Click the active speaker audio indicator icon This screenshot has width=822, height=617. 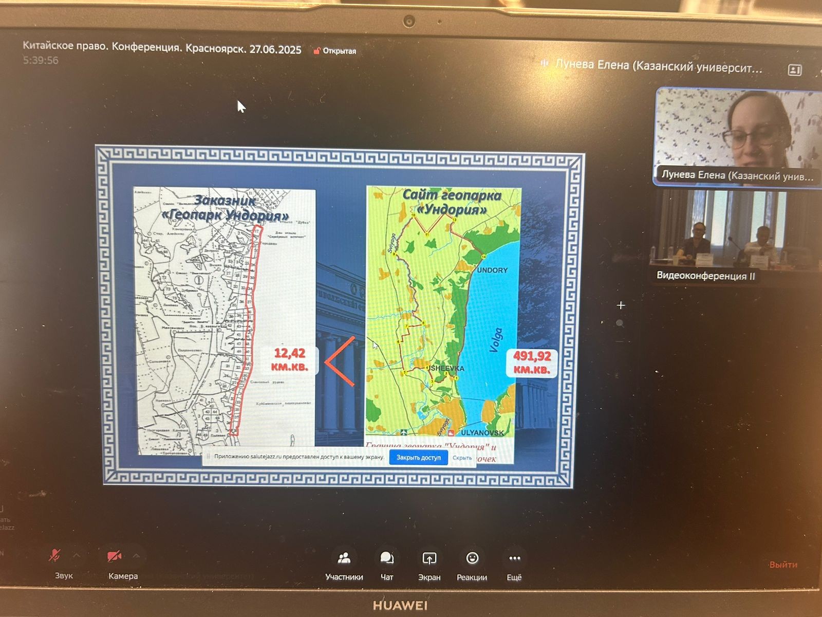click(545, 64)
